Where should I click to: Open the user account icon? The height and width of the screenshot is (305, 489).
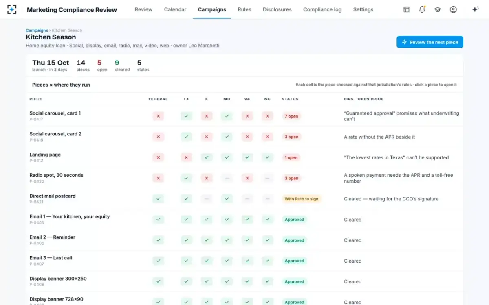click(453, 9)
